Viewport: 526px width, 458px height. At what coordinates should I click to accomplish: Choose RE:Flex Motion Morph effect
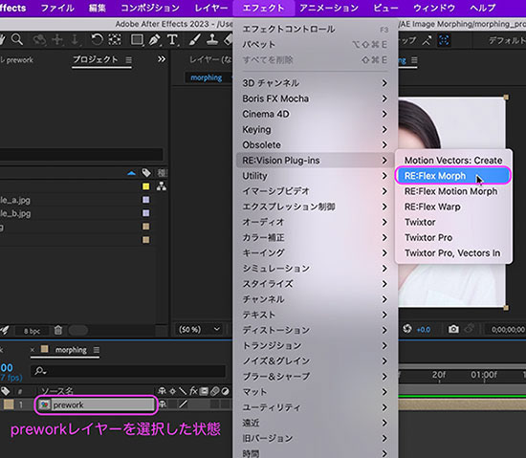coord(453,191)
